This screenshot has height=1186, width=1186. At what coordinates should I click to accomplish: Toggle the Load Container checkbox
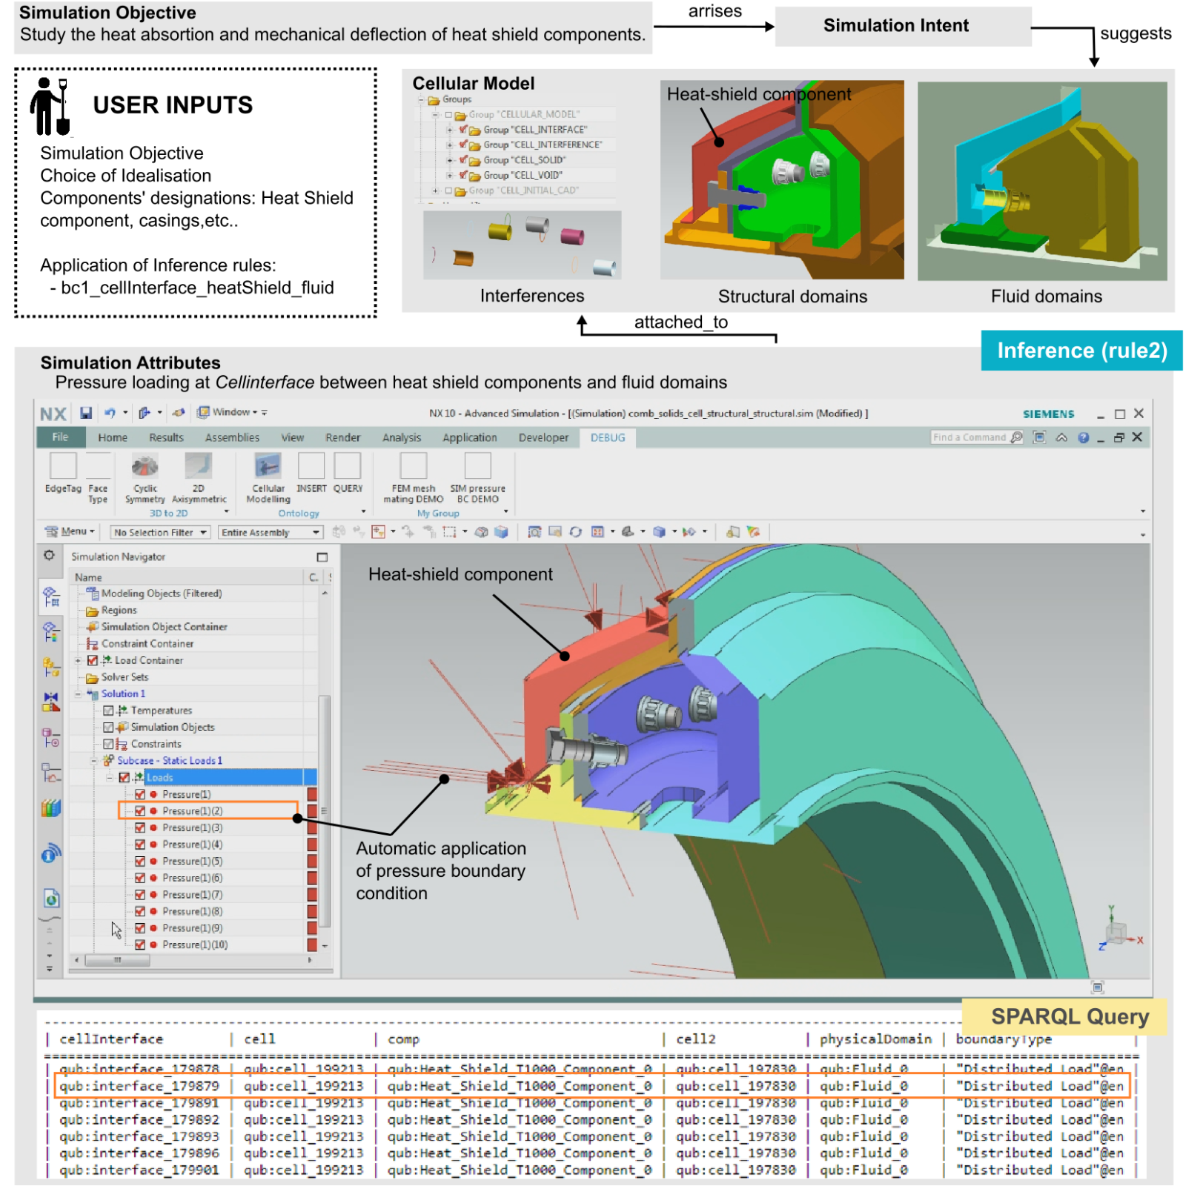coord(93,660)
